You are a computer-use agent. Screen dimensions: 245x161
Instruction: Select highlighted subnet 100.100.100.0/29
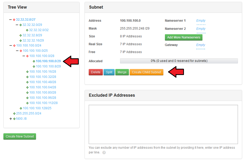(x=48, y=61)
